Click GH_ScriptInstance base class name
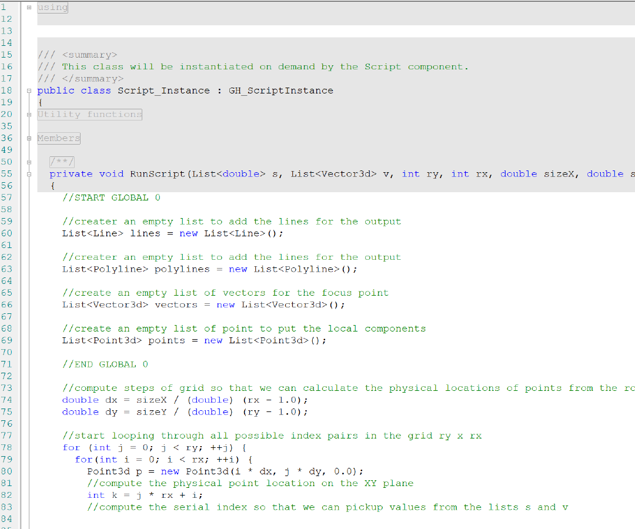This screenshot has width=635, height=529. click(281, 91)
